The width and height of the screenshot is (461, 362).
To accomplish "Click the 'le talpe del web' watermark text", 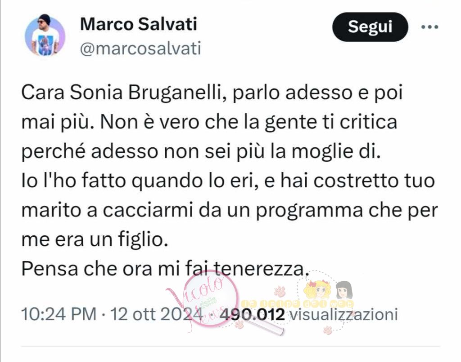I will (x=298, y=304).
